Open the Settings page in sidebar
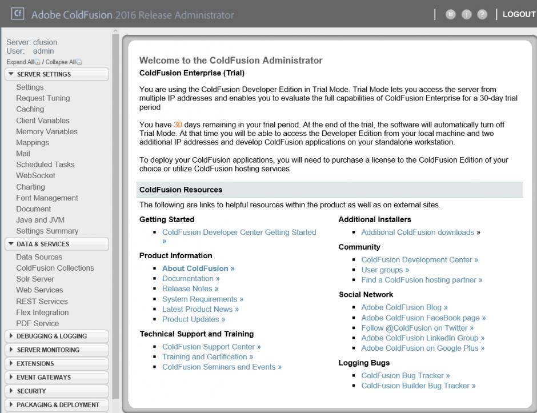The height and width of the screenshot is (413, 537). pyautogui.click(x=30, y=87)
